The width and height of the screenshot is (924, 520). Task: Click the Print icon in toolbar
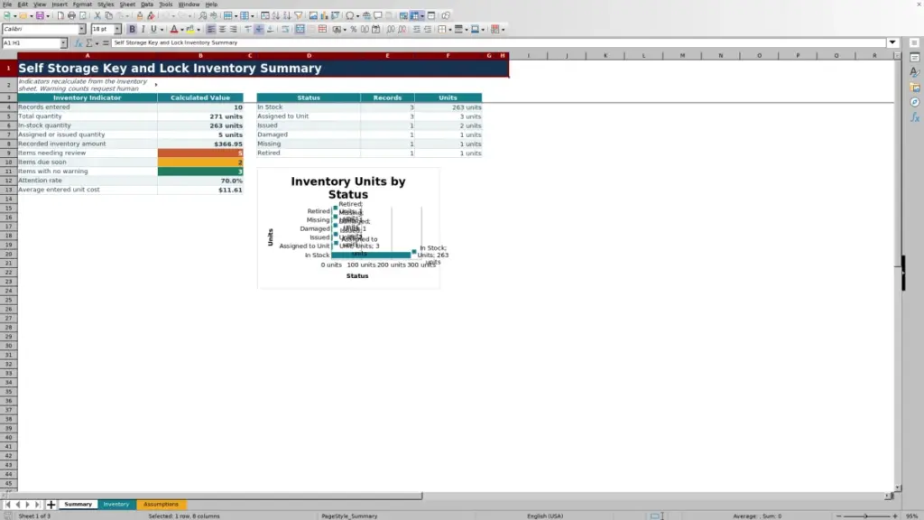71,15
